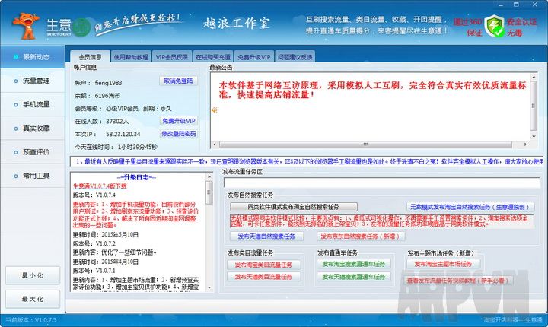
Task: Click the announcement horizontal scrollbar
Action: 365,144
